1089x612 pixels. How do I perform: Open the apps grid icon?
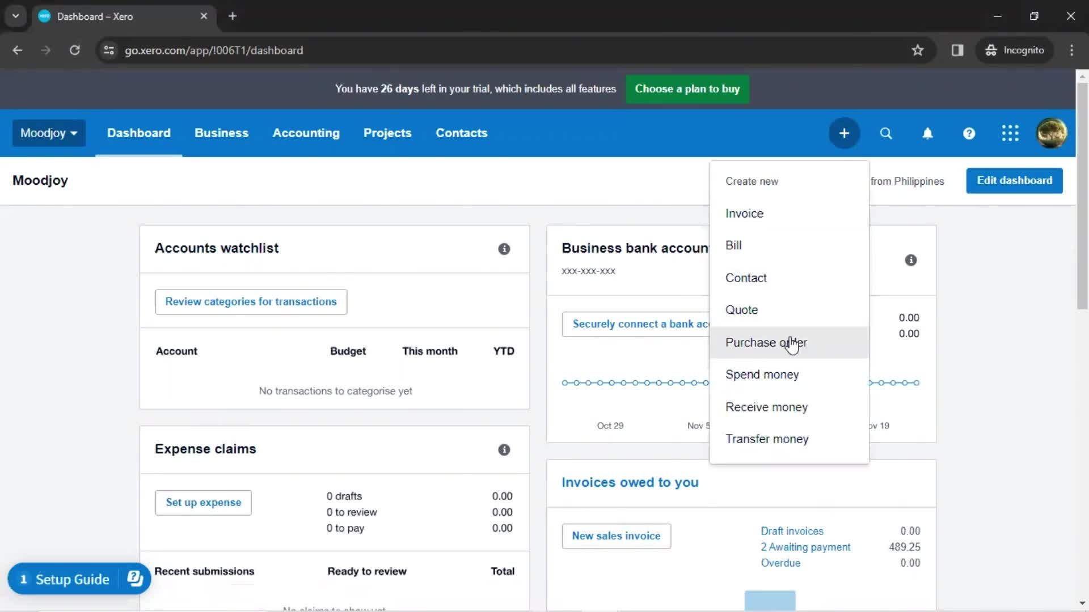click(1010, 133)
